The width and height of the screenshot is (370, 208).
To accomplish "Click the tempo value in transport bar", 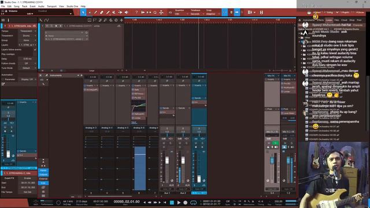I will click(278, 202).
